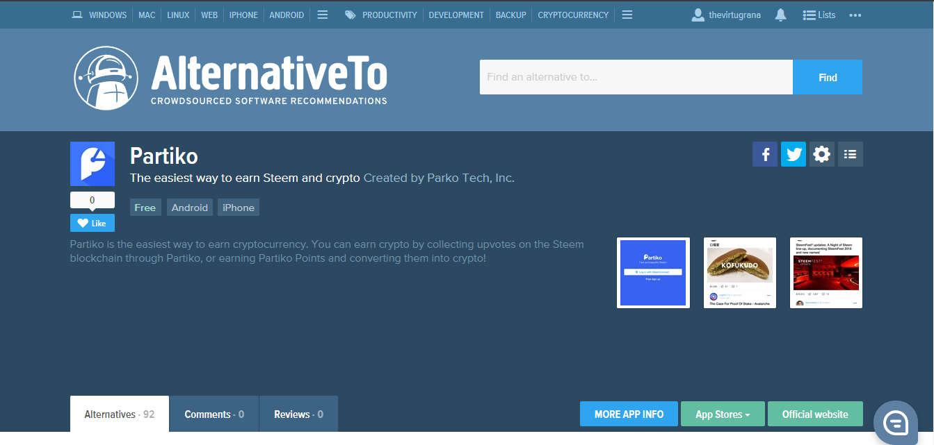Open the chat bubble widget
This screenshot has height=445, width=934.
point(895,422)
